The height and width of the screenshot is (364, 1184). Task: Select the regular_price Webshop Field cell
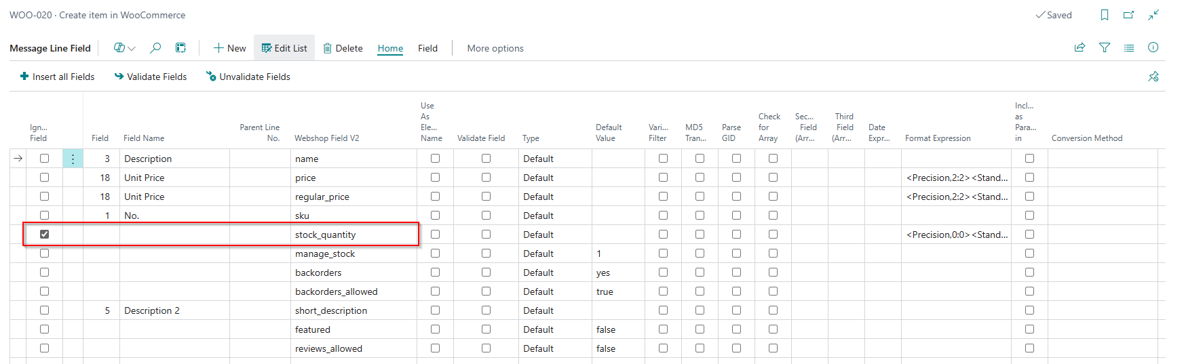pos(354,197)
